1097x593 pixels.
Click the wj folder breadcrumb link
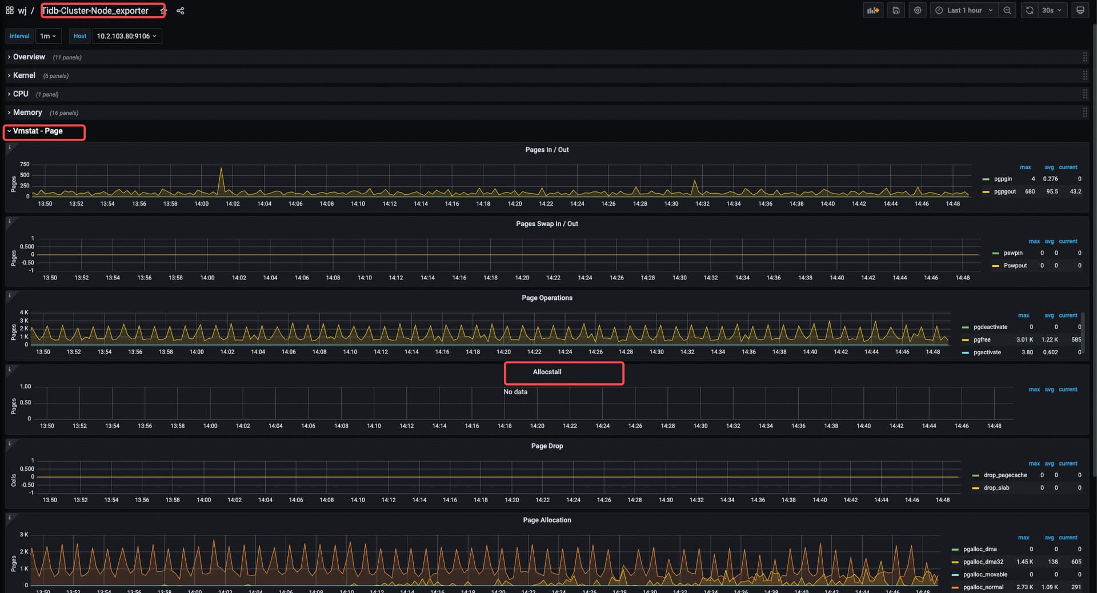tap(22, 11)
